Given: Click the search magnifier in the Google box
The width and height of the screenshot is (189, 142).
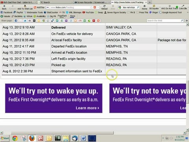Looking at the screenshot, I should [x=138, y=7].
